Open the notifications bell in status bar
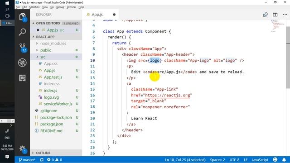Screen dimensions: 290x163 [284, 160]
